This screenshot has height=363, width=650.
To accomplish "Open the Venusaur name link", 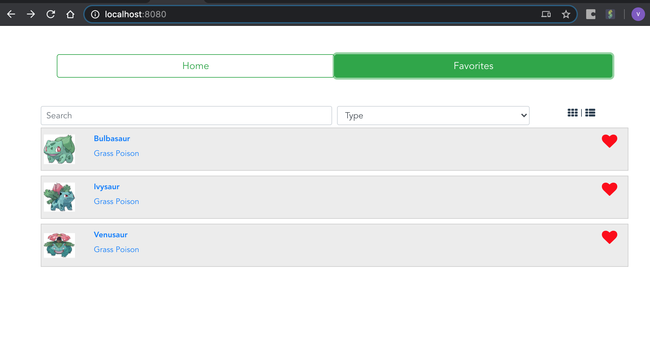I will click(x=110, y=235).
